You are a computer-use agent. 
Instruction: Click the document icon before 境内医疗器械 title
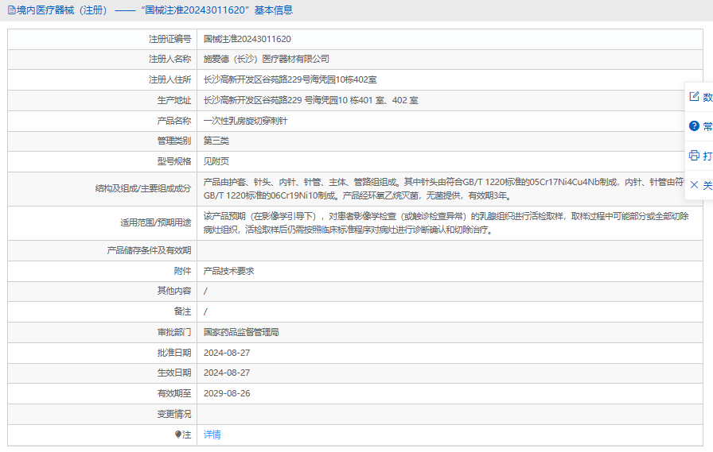pos(12,10)
